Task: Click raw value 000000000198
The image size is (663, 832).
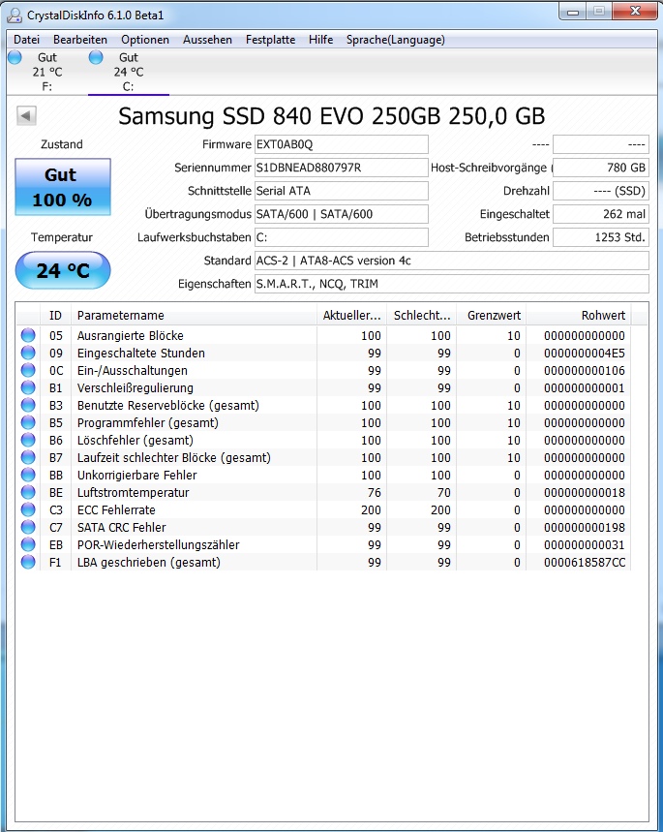Action: point(585,528)
